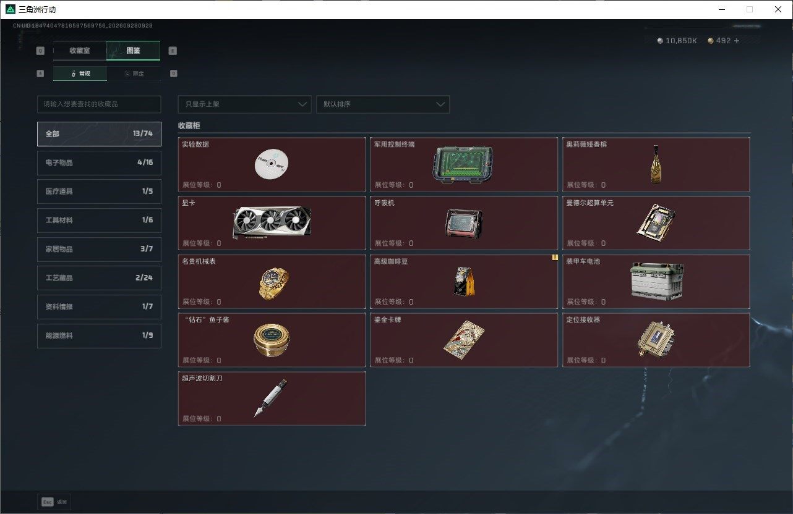Show the 全部 13/74 category

(x=99, y=133)
